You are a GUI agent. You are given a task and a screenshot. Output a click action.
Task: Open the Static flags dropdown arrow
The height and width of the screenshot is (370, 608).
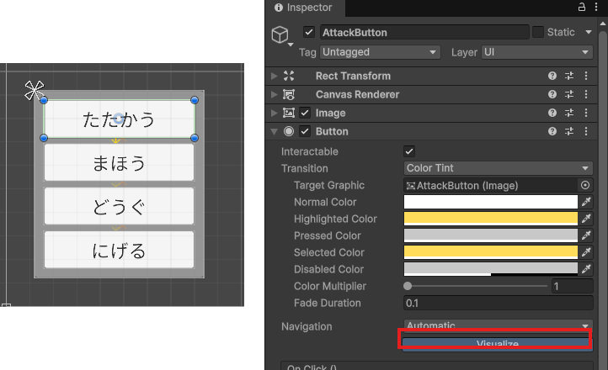point(589,32)
